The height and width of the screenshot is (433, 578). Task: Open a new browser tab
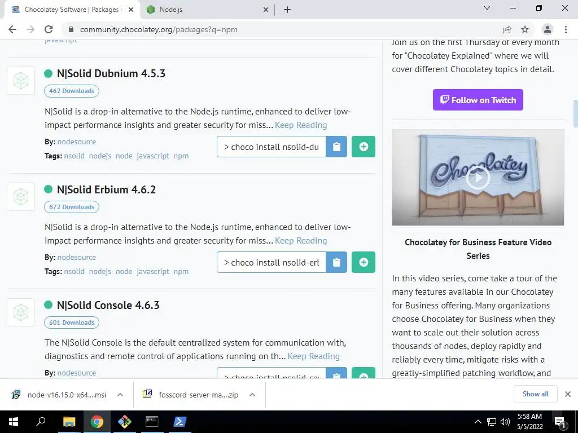point(287,10)
